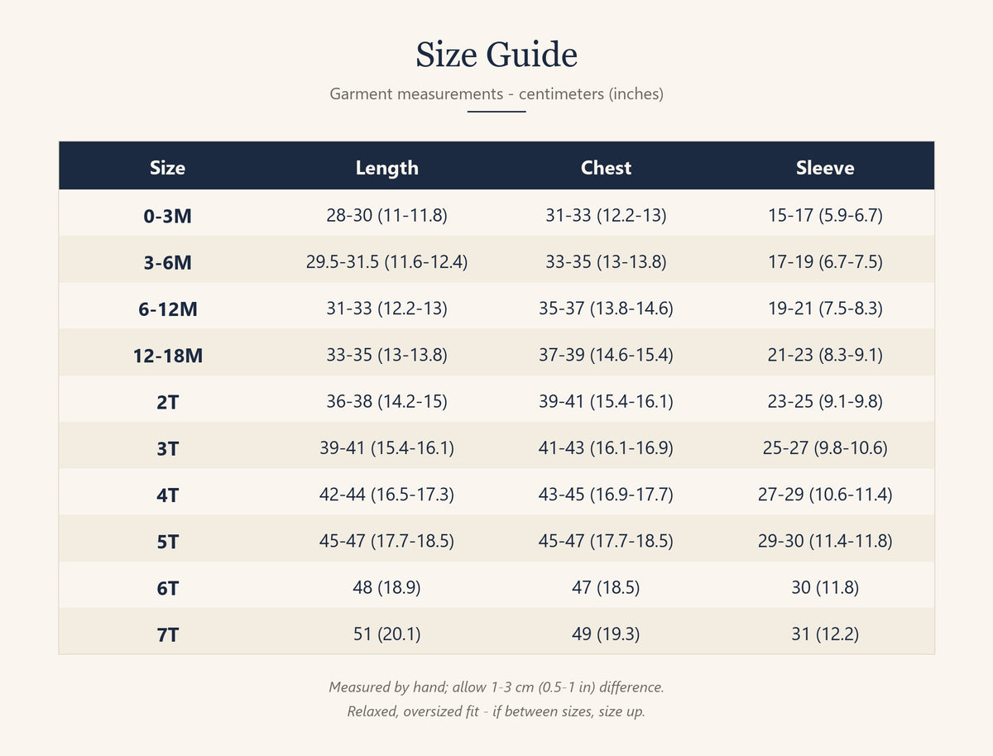Click the Size column header
993x756 pixels.
tap(167, 168)
